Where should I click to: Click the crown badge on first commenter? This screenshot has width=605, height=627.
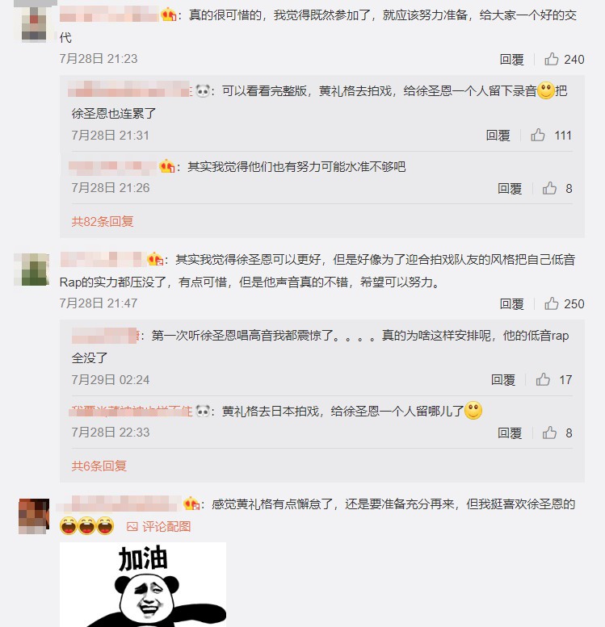[x=169, y=15]
